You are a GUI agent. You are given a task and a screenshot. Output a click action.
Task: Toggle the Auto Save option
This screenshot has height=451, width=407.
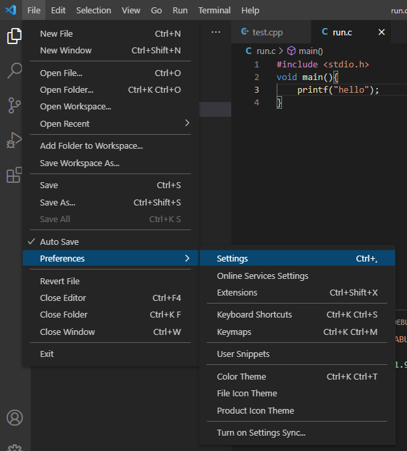[x=111, y=242]
